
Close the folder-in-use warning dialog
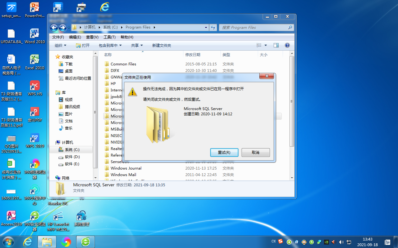pyautogui.click(x=267, y=77)
